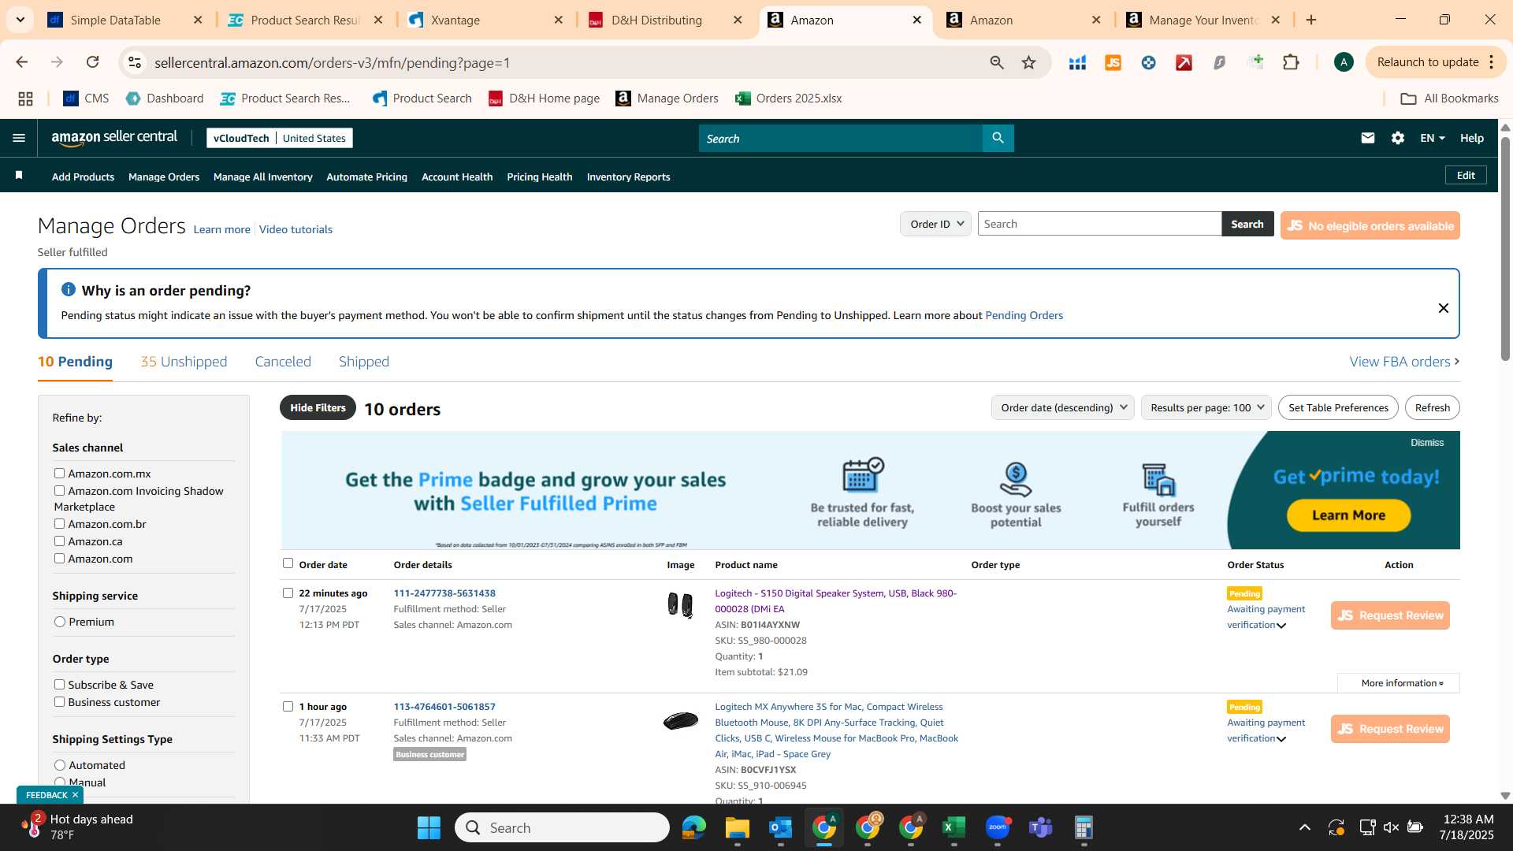
Task: Open Account Health menu item
Action: (x=457, y=177)
